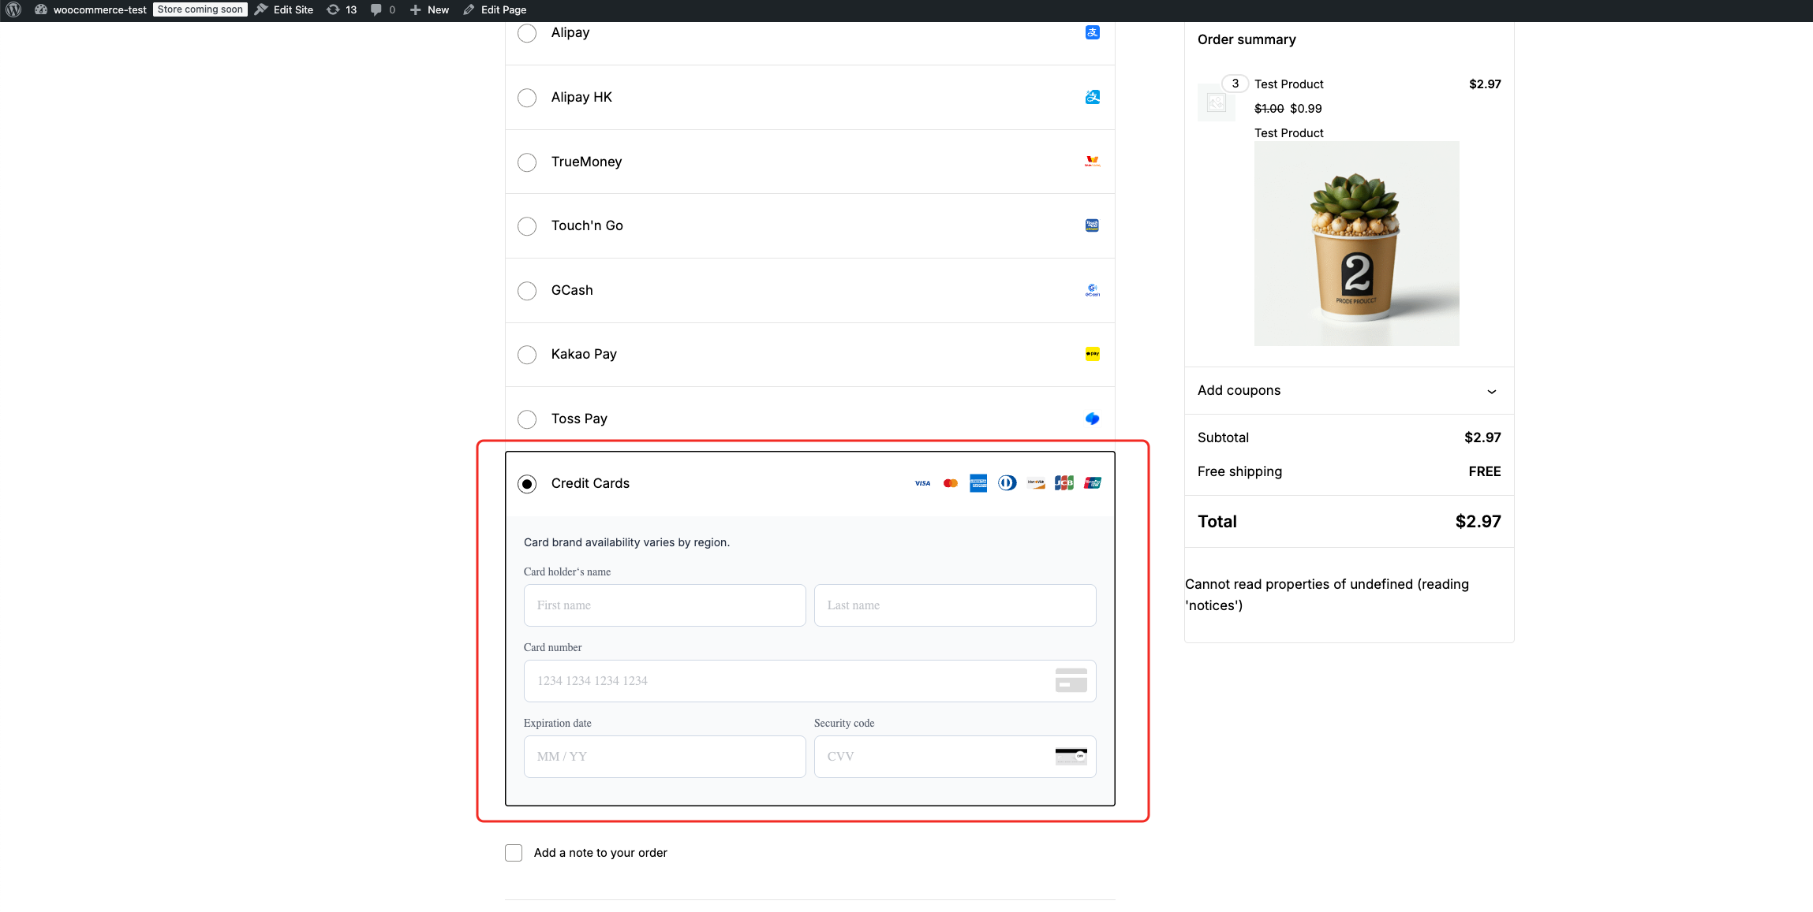
Task: Click the Alipay logo icon
Action: [1093, 32]
